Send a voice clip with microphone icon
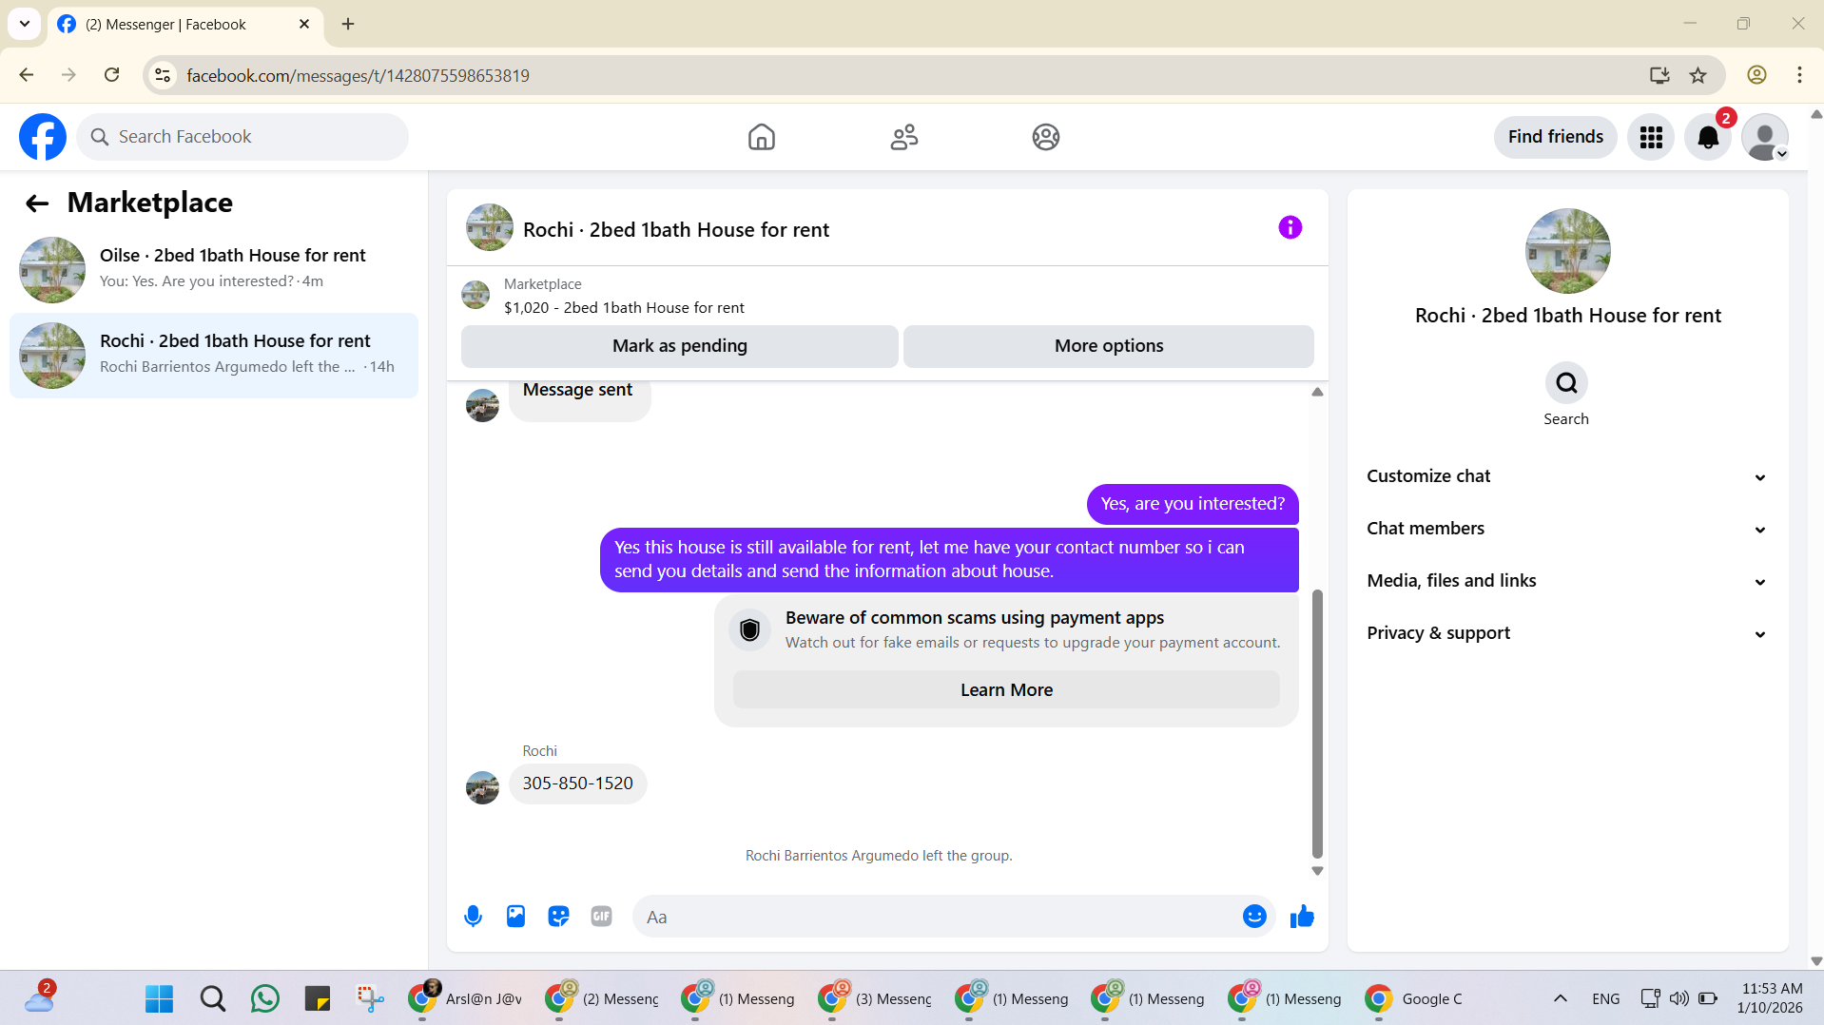The width and height of the screenshot is (1824, 1025). coord(473,917)
